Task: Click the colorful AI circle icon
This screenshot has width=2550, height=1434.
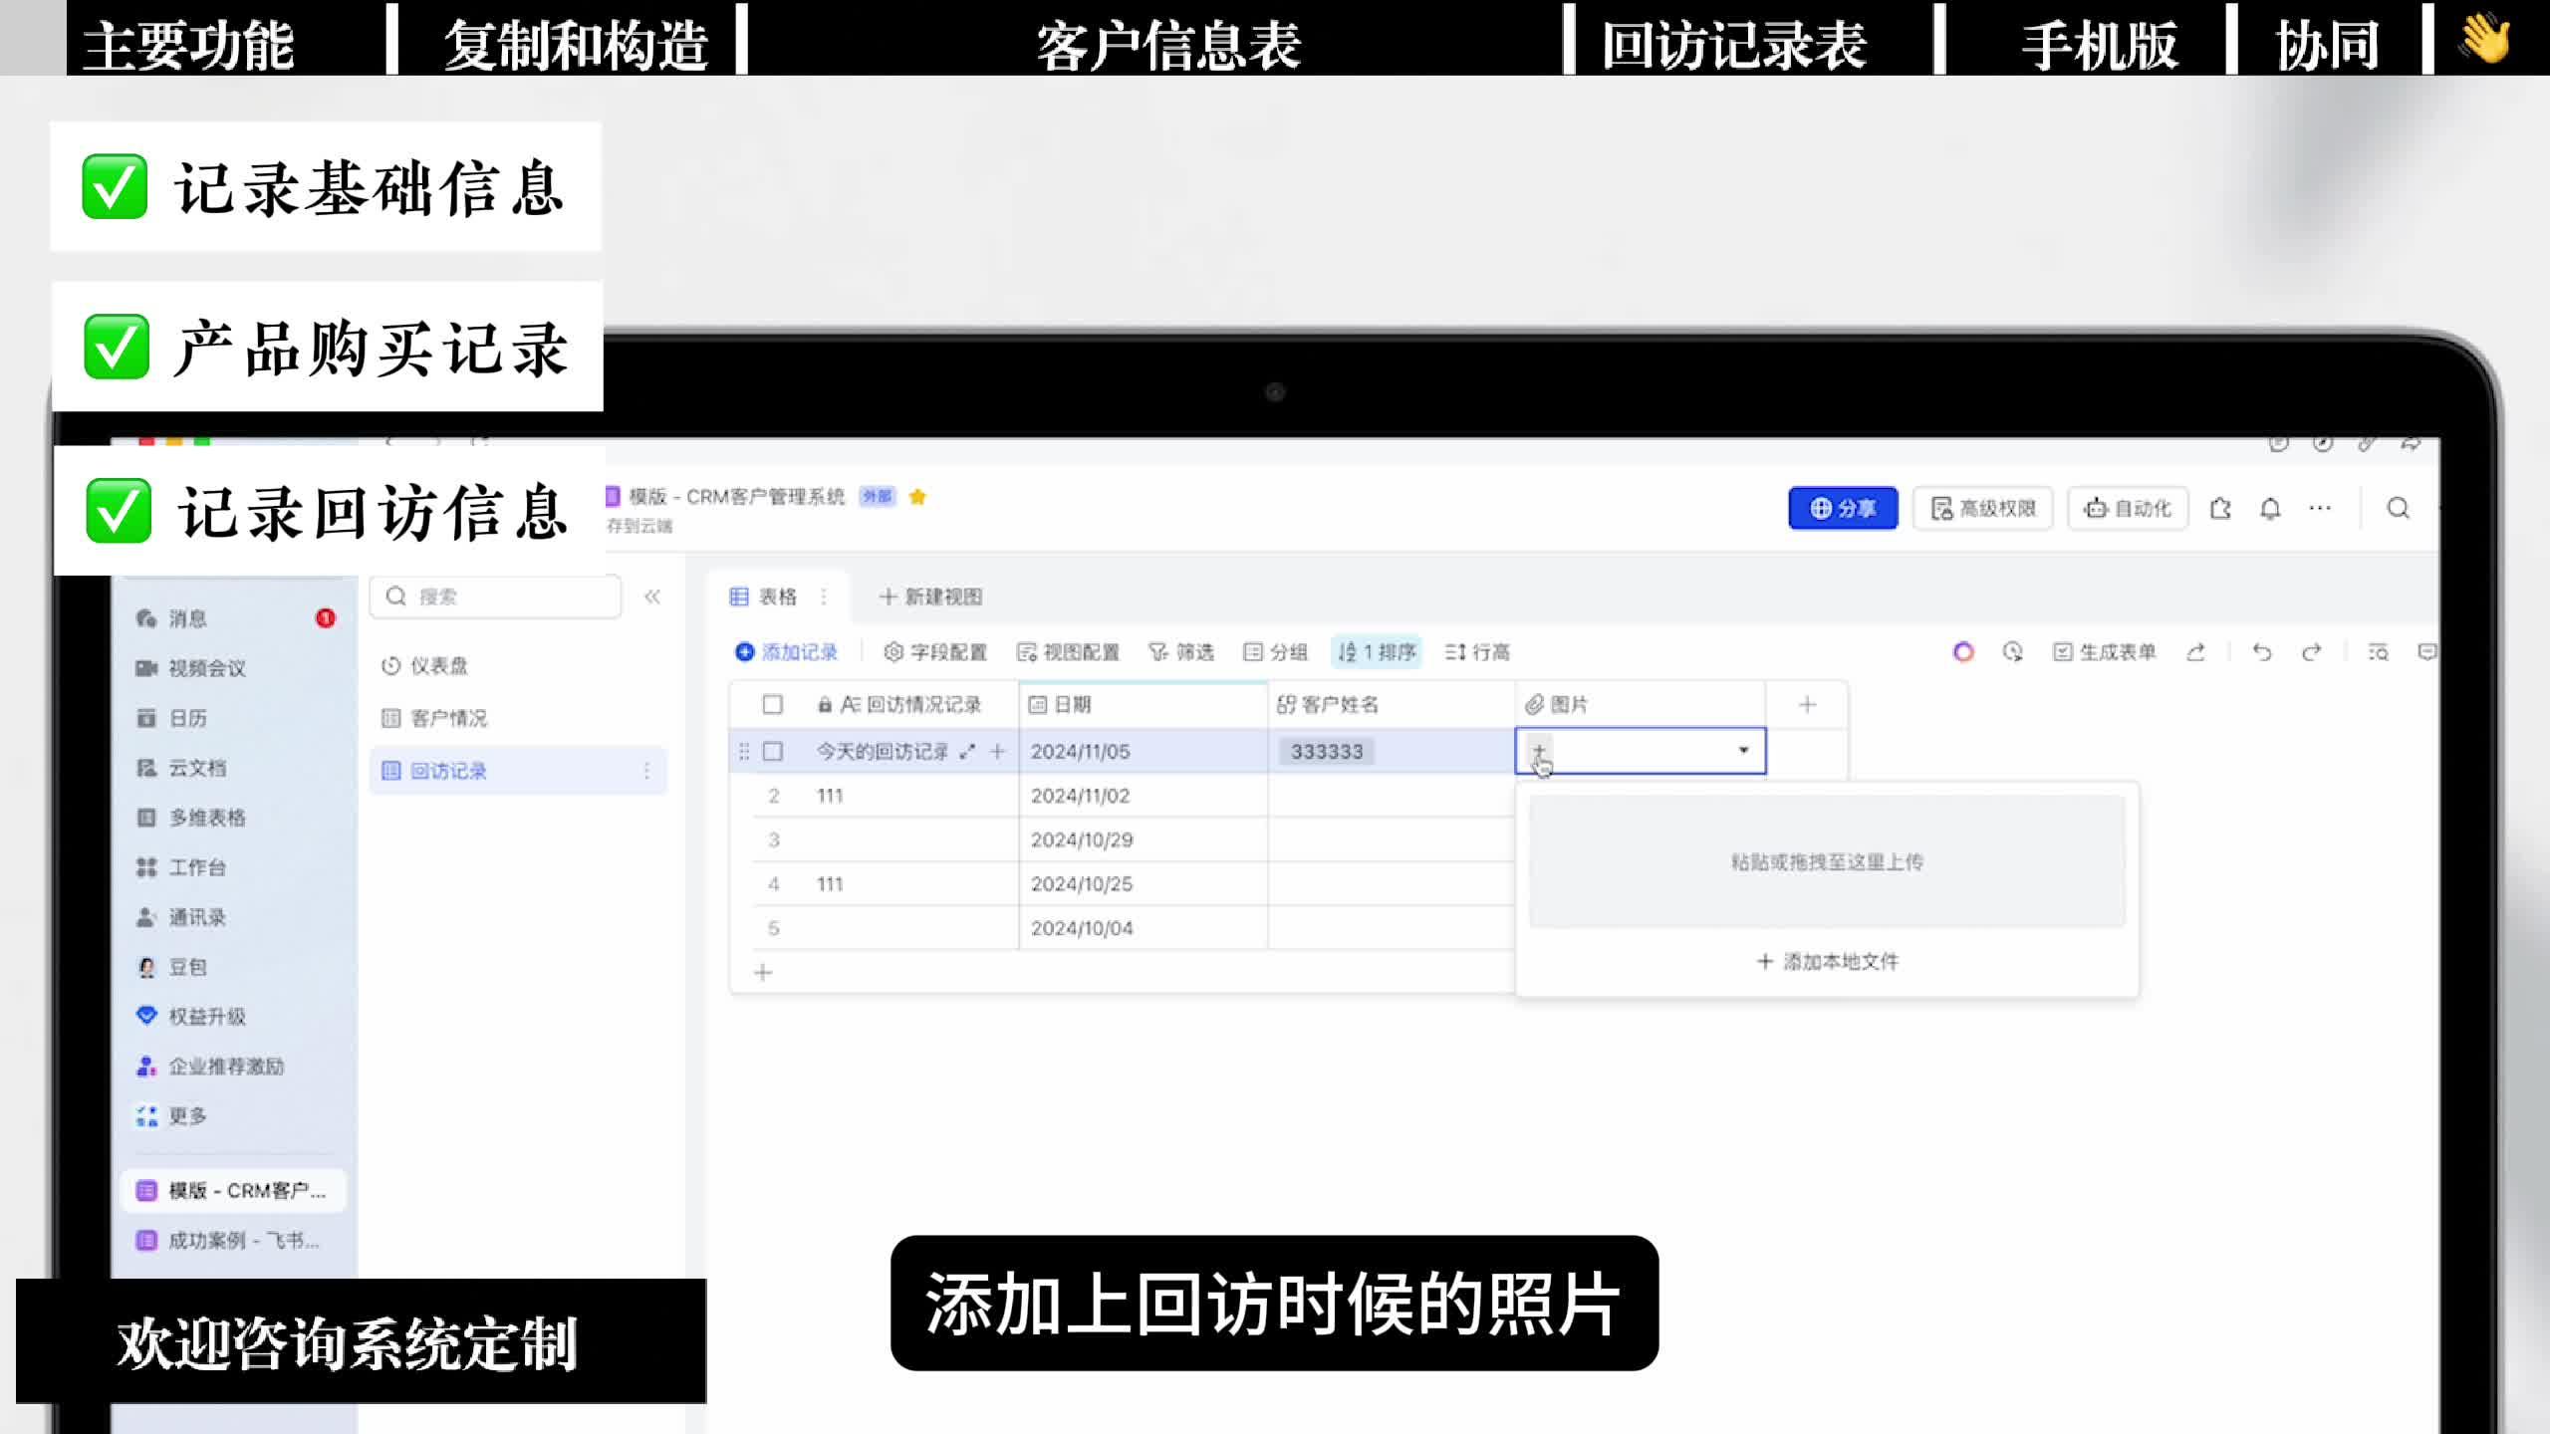Action: (1963, 652)
